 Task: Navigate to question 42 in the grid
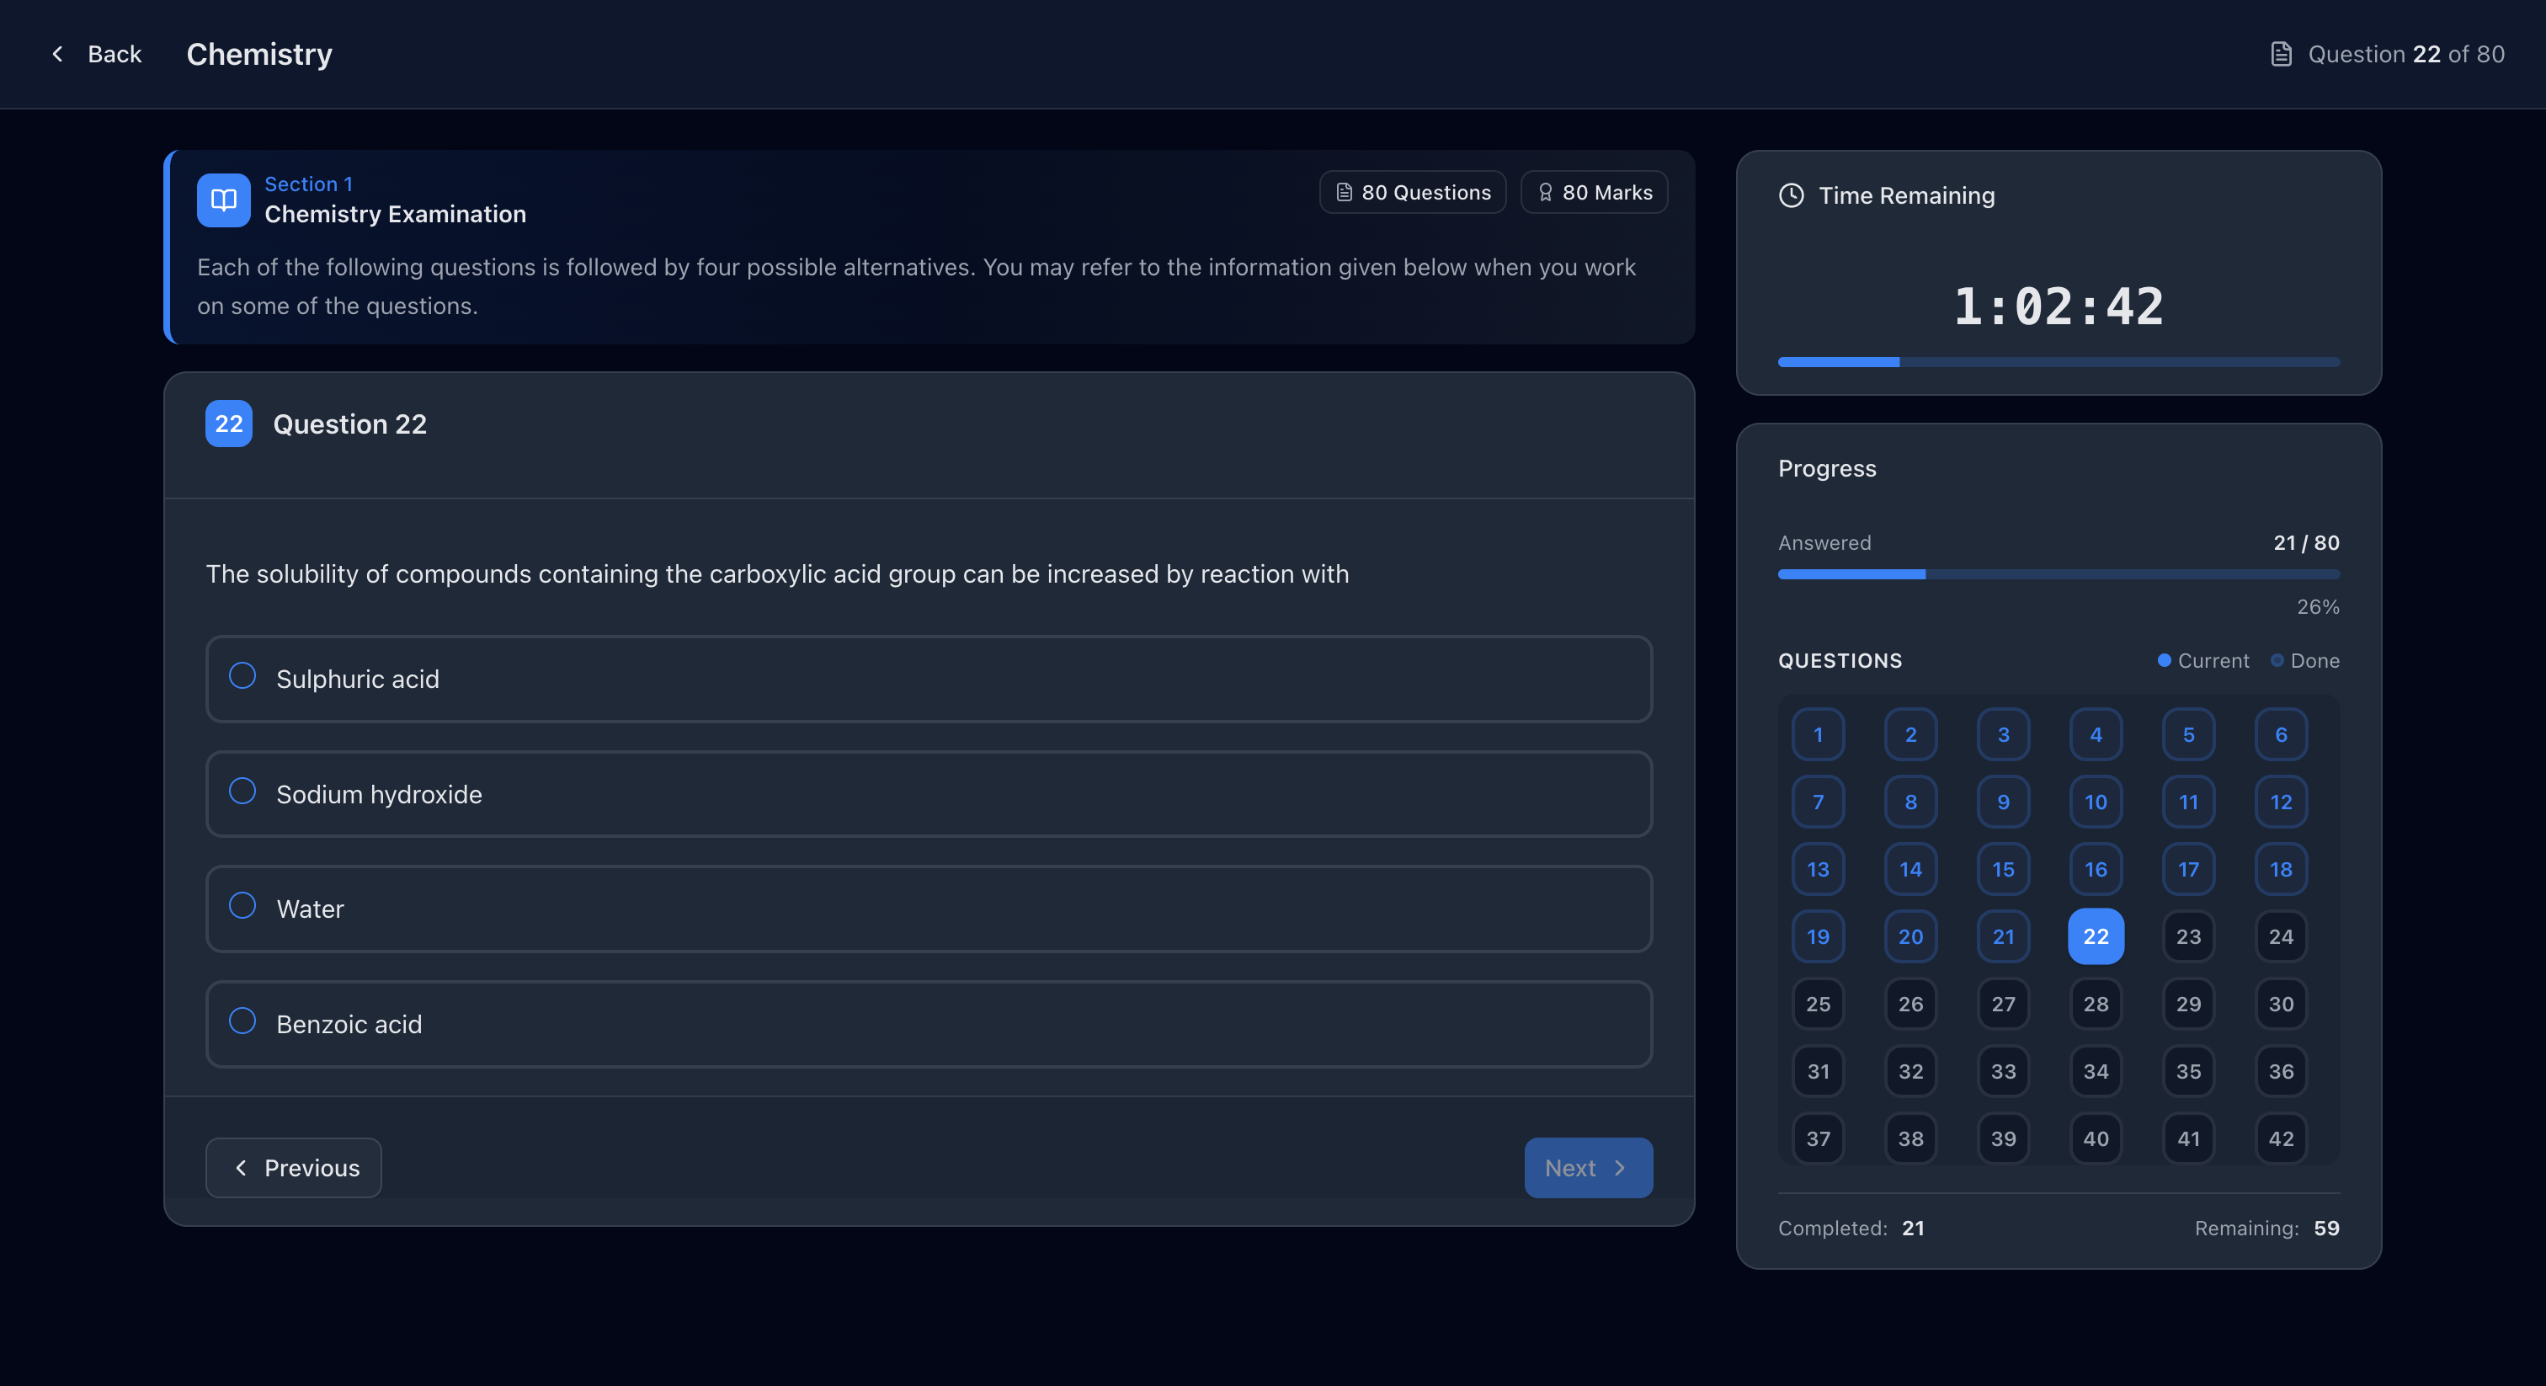[2280, 1138]
